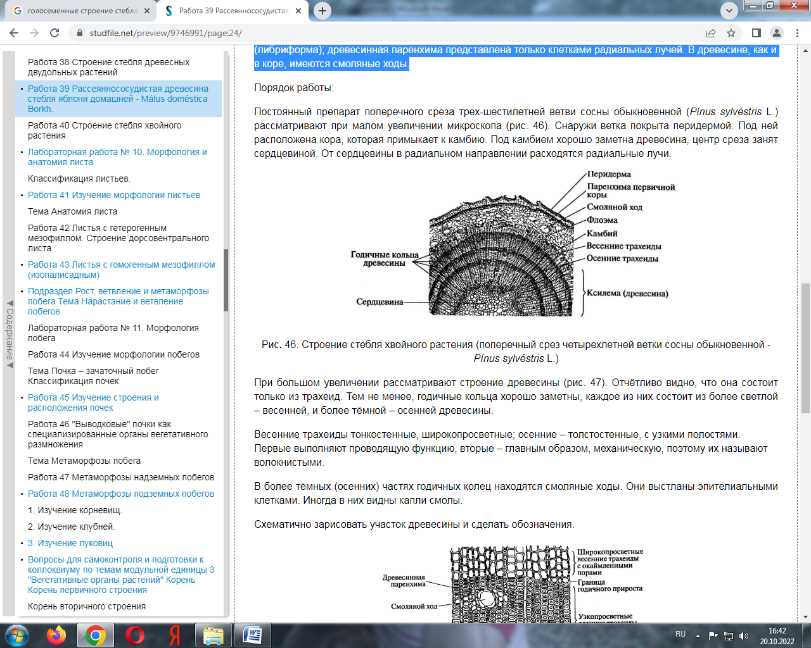This screenshot has width=811, height=648.
Task: Click the main page vertical scrollbar thumb
Action: click(805, 347)
